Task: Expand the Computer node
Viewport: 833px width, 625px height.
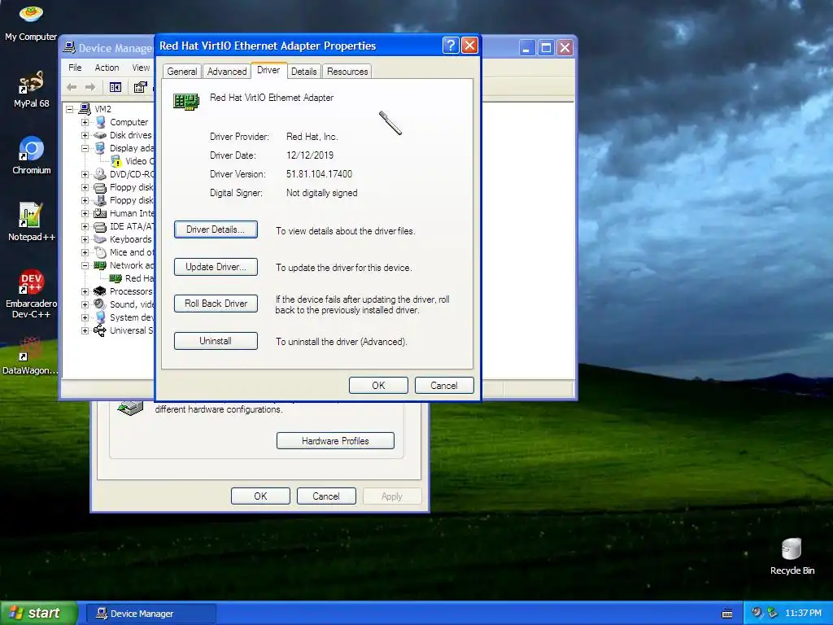Action: coord(85,122)
